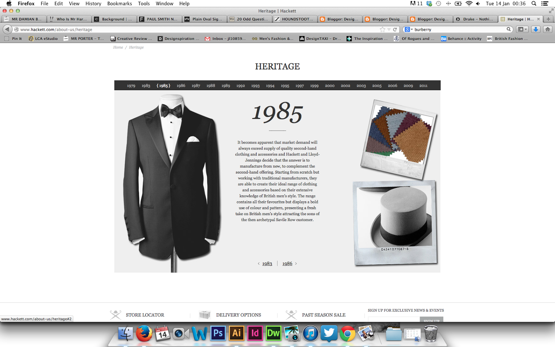Screen dimensions: 555x347
Task: Open Spotlight search in menu bar
Action: [534, 3]
